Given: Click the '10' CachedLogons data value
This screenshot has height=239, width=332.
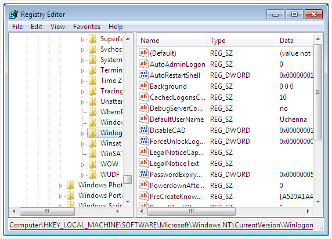Looking at the screenshot, I should tap(283, 97).
